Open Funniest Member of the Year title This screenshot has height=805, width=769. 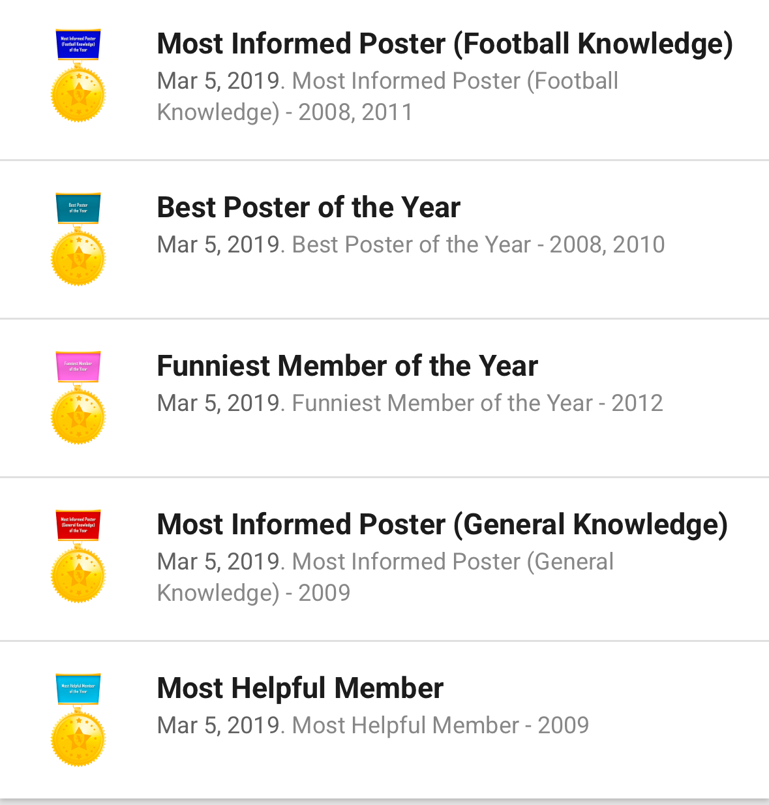point(348,366)
